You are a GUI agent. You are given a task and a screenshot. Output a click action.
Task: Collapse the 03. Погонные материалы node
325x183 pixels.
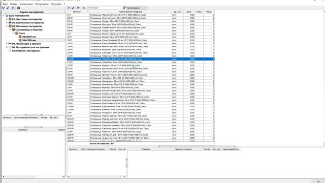(x=7, y=26)
